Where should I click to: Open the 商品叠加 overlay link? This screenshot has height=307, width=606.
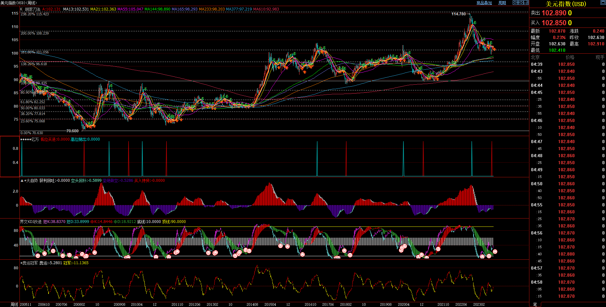coord(484,3)
